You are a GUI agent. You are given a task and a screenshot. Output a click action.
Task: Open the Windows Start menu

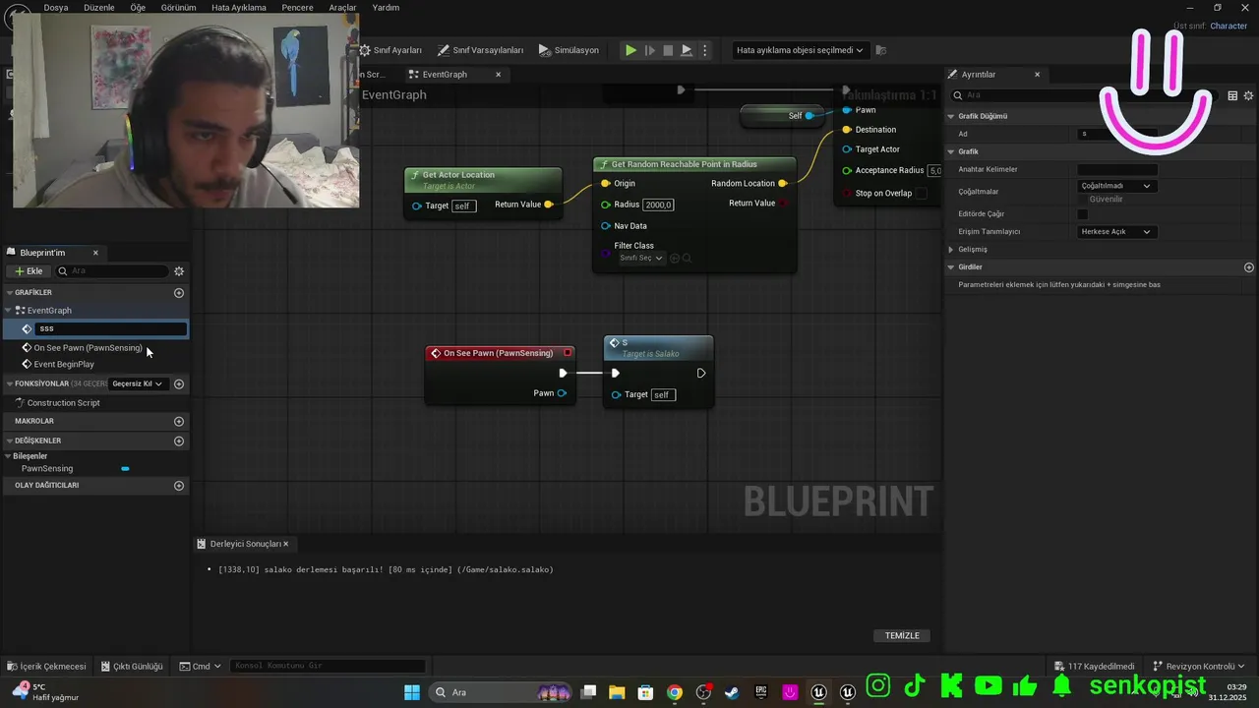[412, 692]
